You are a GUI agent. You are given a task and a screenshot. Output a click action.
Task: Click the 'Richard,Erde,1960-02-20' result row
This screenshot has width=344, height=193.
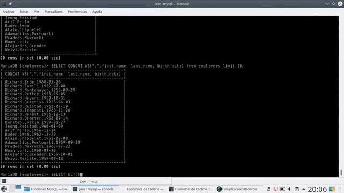[x=33, y=82]
